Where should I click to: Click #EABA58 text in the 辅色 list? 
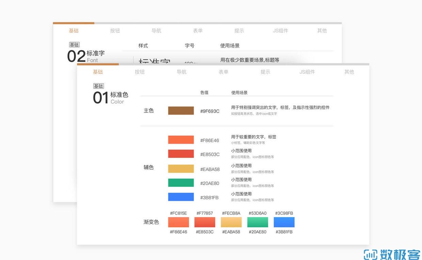point(210,169)
